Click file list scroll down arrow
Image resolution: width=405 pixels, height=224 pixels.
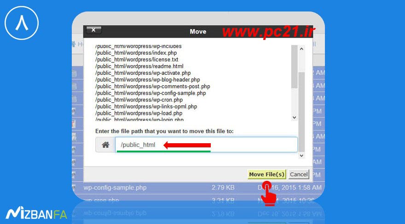(x=294, y=118)
